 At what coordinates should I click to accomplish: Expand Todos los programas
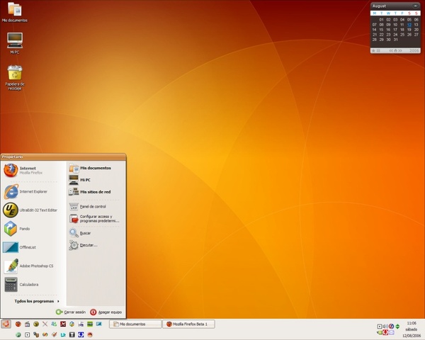click(37, 301)
